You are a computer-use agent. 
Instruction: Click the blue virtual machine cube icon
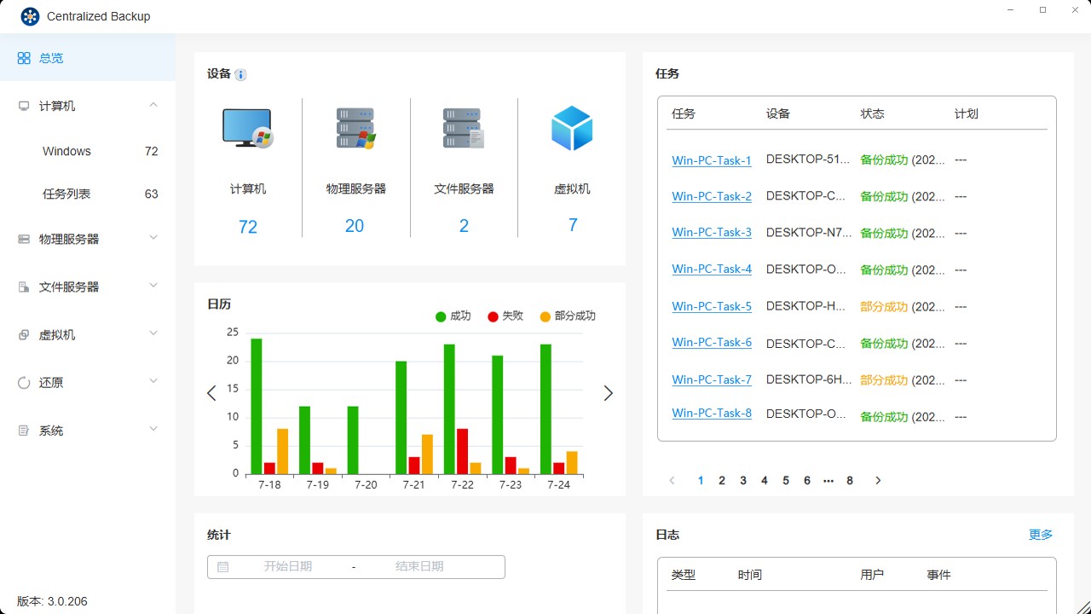tap(571, 128)
